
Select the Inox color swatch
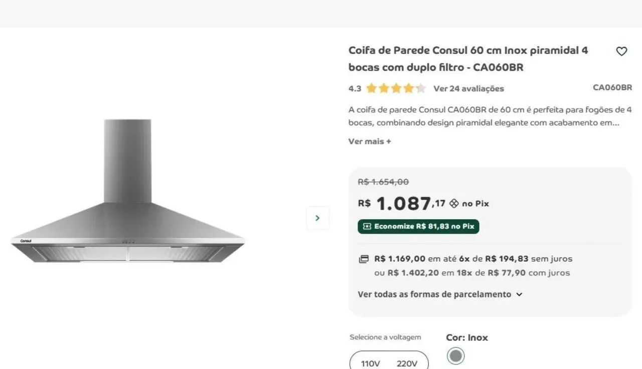[455, 356]
